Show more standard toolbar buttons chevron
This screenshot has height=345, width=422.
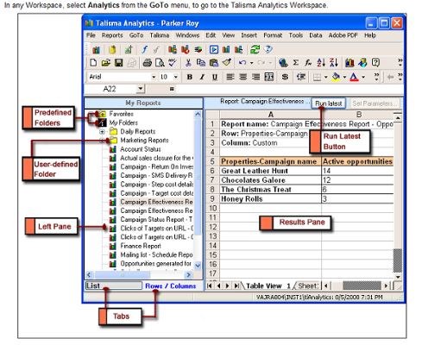400,62
